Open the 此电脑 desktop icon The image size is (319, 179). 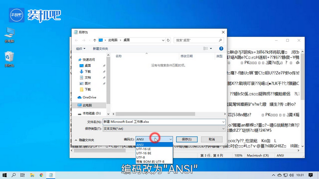click(9, 35)
